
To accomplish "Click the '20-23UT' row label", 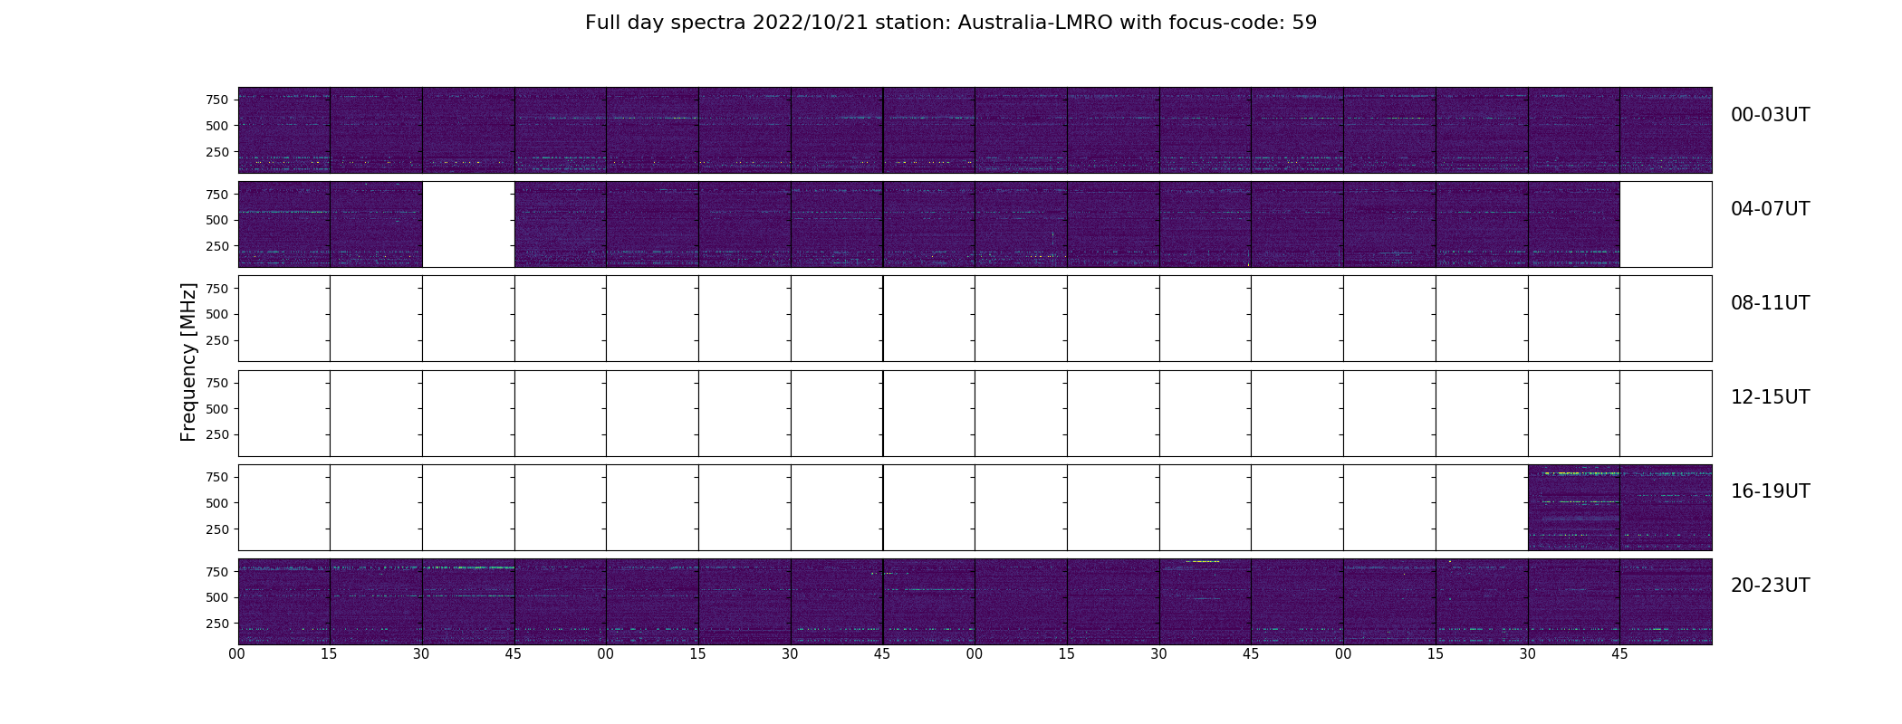I will tap(1770, 586).
